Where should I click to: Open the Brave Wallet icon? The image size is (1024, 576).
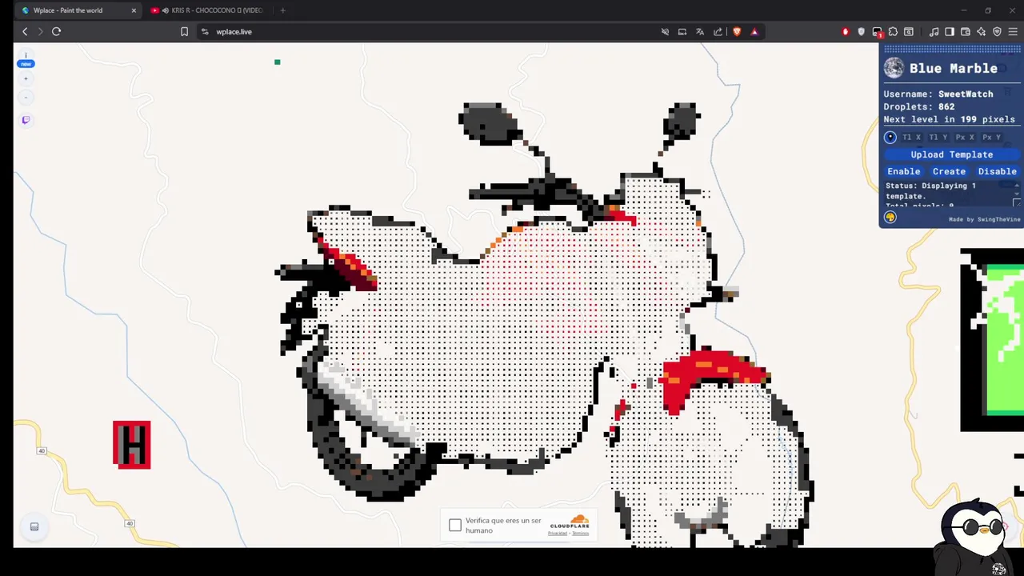(966, 31)
